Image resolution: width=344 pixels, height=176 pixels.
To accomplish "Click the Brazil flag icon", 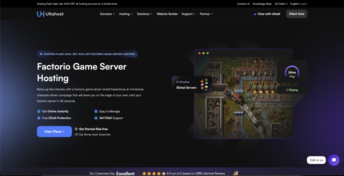I will tap(206, 80).
